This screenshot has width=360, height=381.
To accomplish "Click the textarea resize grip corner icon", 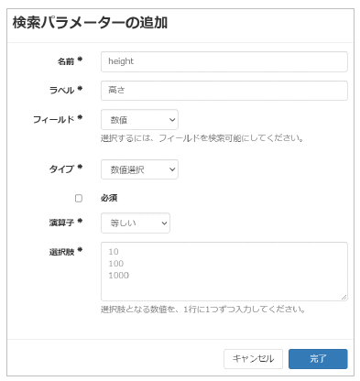I will click(344, 297).
